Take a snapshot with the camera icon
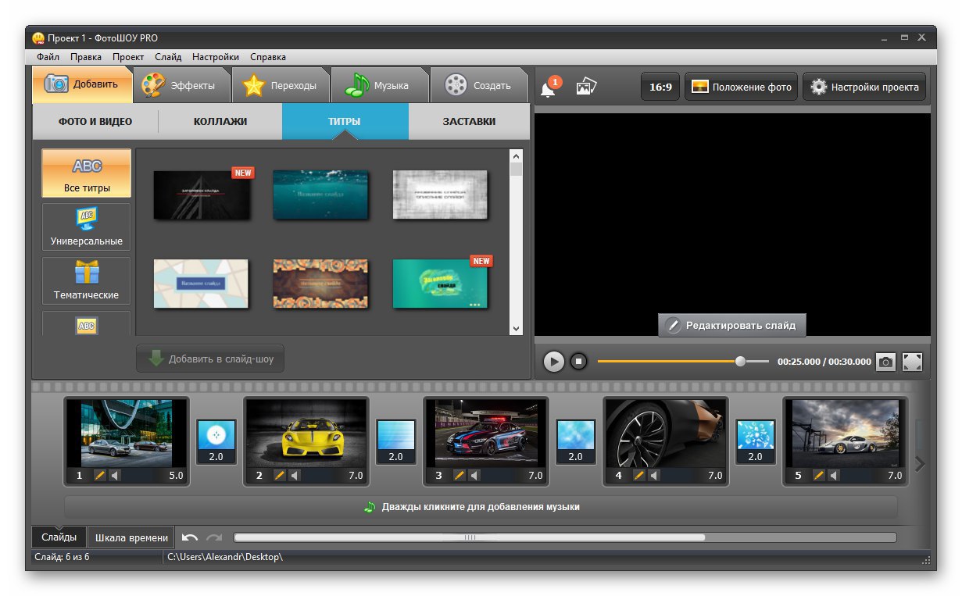Image resolution: width=962 pixels, height=596 pixels. 885,362
